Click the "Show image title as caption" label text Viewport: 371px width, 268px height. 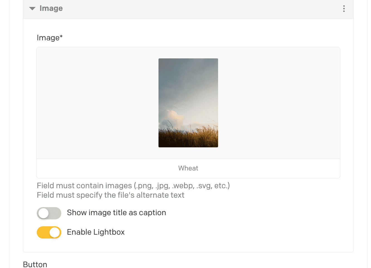coord(116,213)
